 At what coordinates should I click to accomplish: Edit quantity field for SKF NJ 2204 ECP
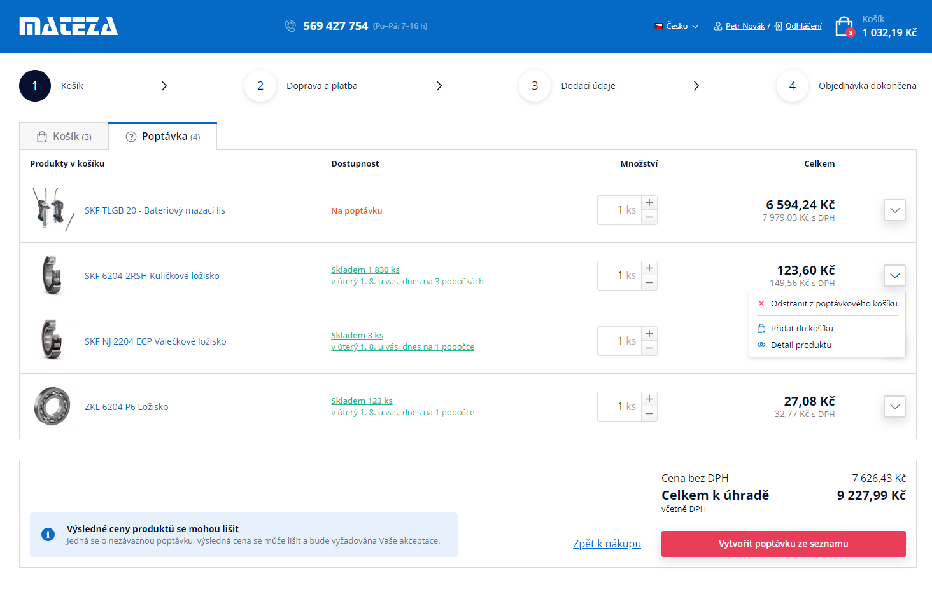619,341
